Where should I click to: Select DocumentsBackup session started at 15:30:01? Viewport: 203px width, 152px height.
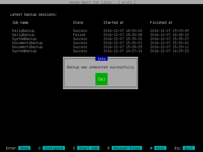tap(100, 43)
